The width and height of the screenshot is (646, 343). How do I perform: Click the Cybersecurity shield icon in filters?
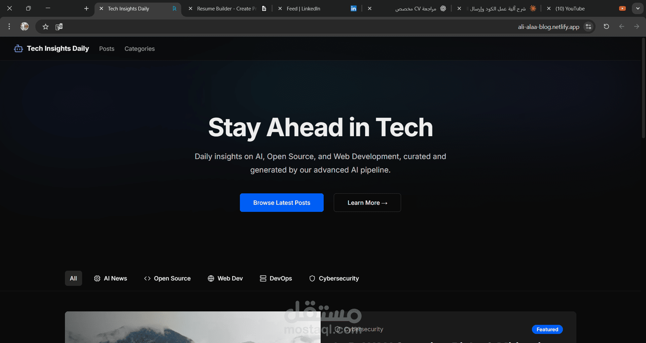point(312,278)
